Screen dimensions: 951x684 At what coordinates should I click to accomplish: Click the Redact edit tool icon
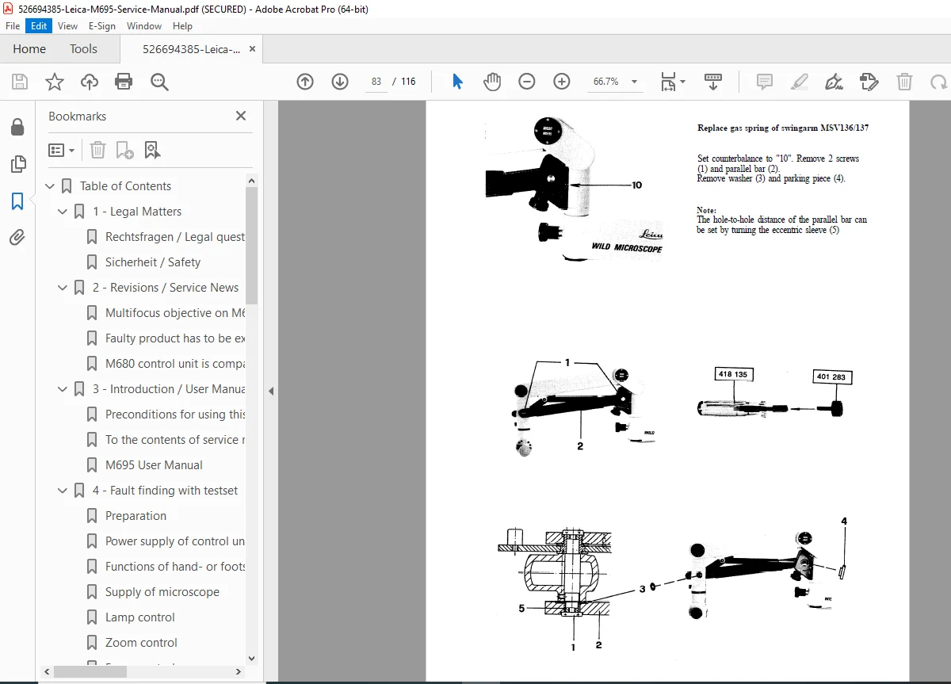tap(869, 82)
